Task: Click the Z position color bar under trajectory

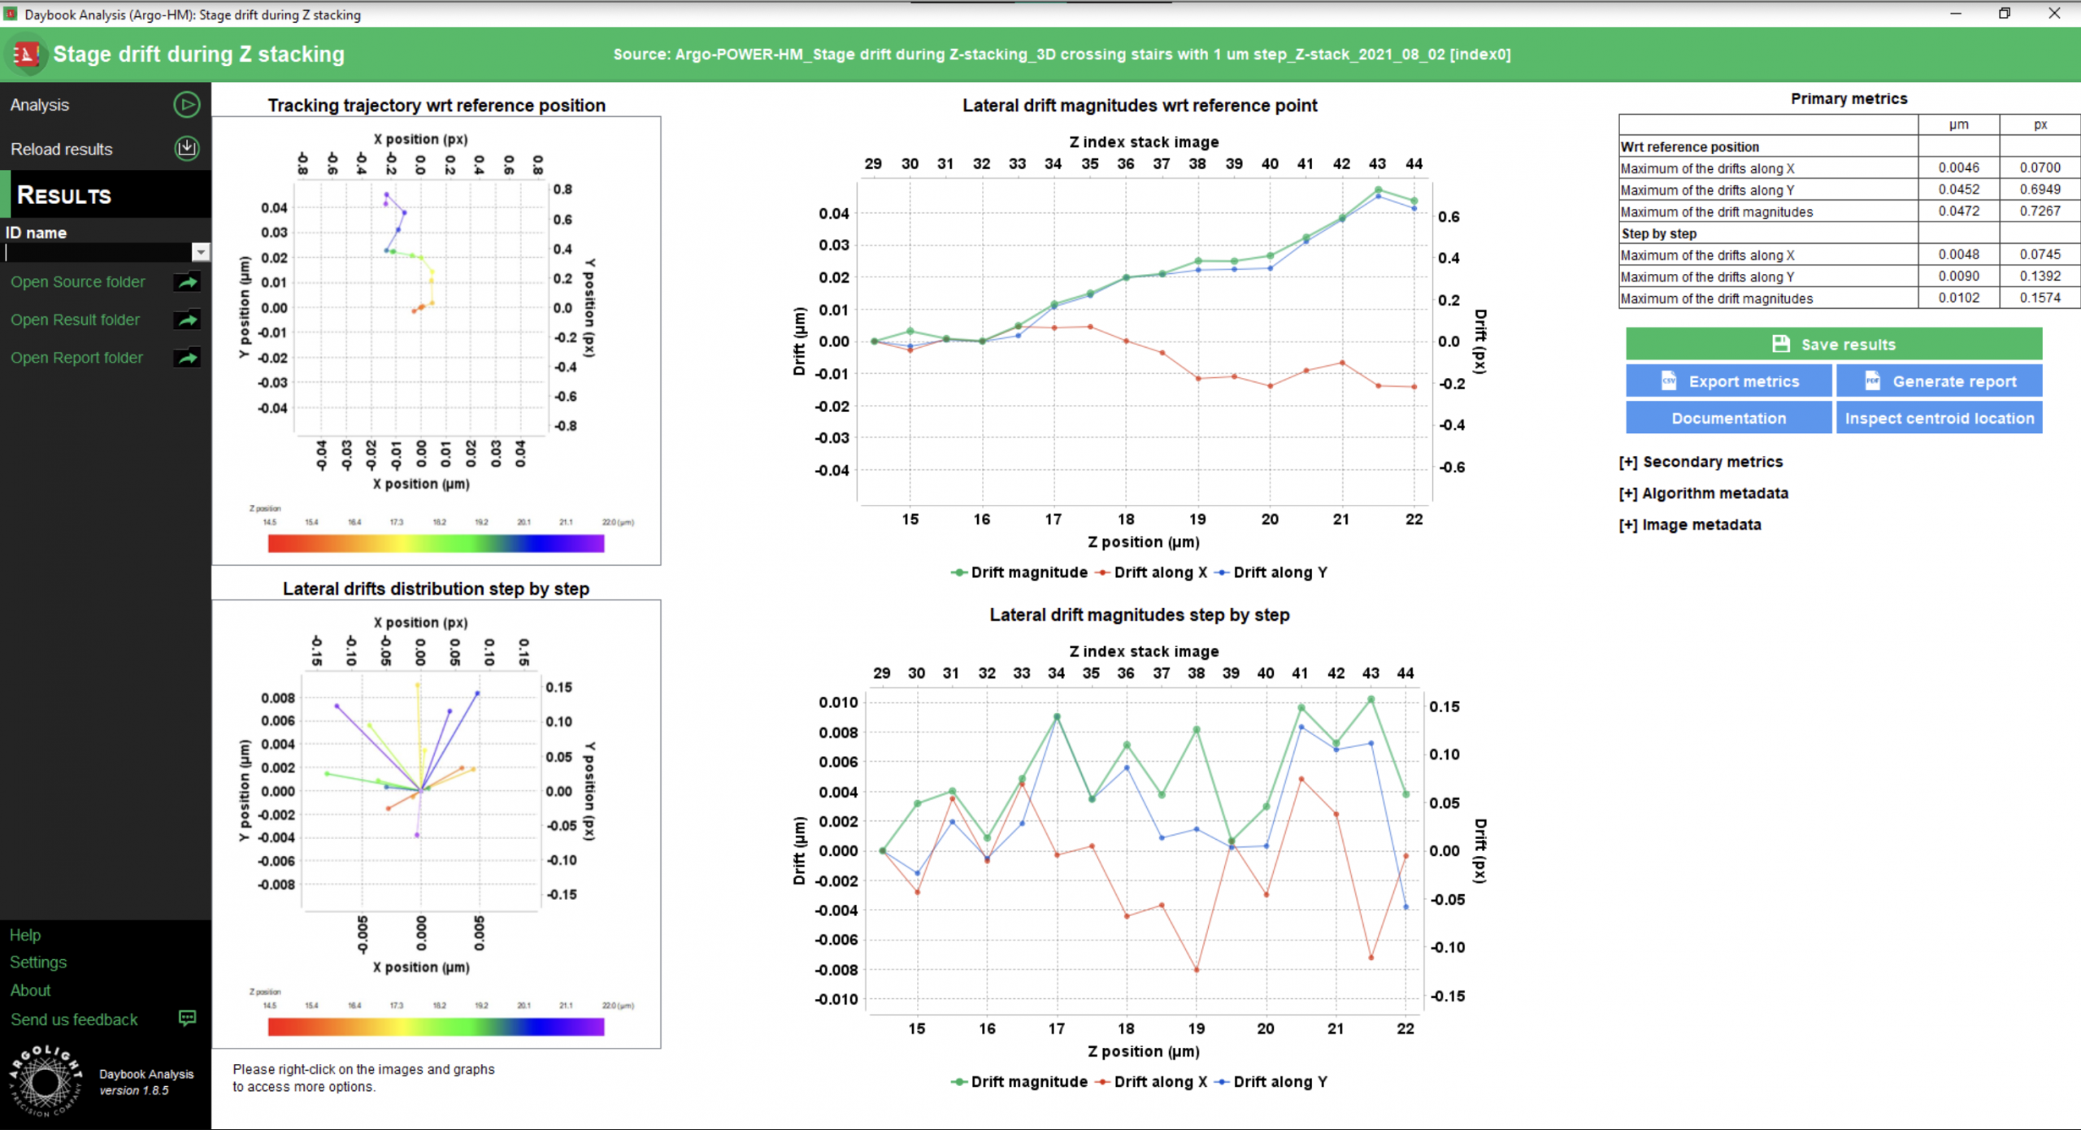Action: pos(436,544)
